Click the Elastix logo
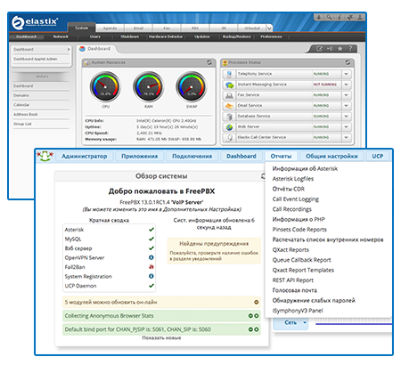 (x=35, y=22)
